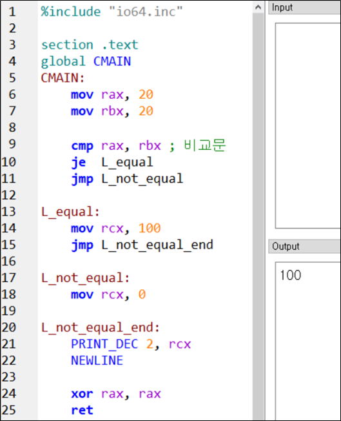This screenshot has height=421, width=341.
Task: Click the NEWLINE macro line
Action: [97, 360]
